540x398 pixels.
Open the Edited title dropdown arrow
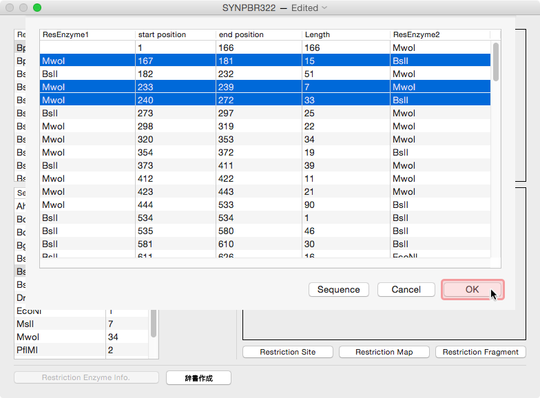point(324,8)
